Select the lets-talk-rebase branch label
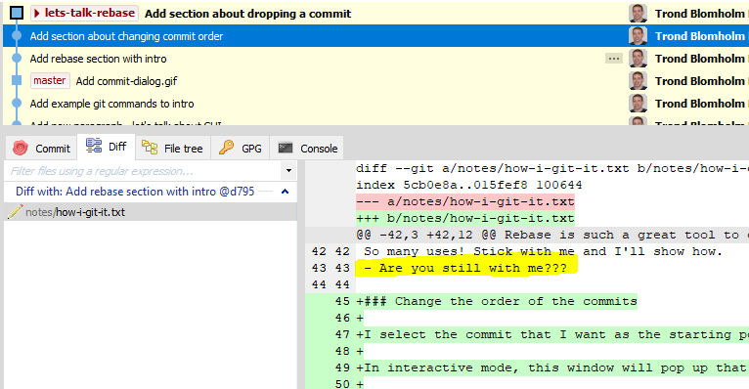The image size is (749, 389). (x=84, y=14)
